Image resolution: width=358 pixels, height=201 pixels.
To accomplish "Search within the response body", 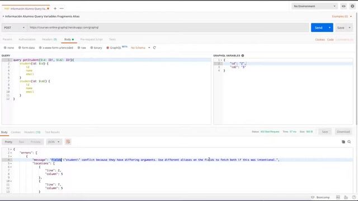I will (x=349, y=142).
